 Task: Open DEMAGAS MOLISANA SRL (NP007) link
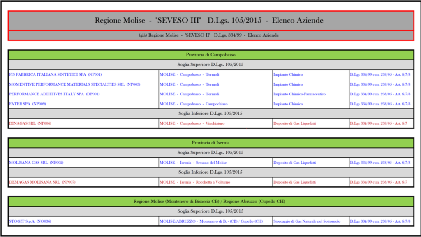pos(42,182)
